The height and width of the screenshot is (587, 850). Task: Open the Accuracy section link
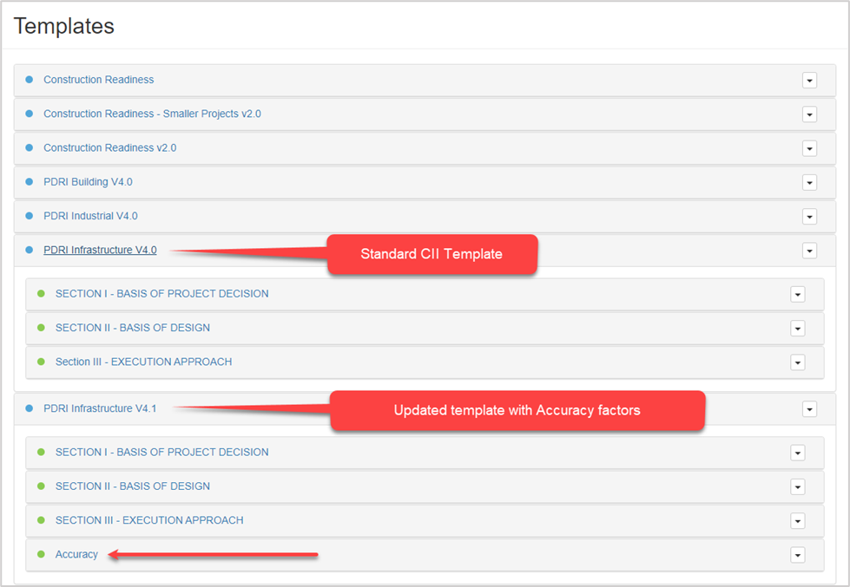(76, 555)
